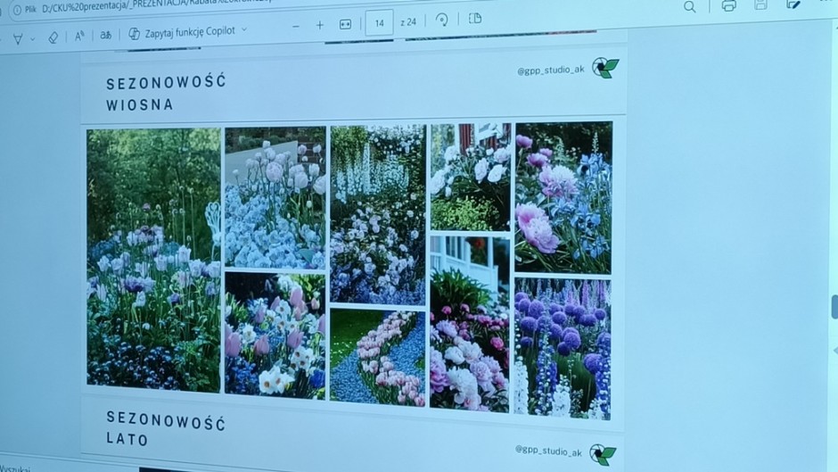The height and width of the screenshot is (472, 838).
Task: Select the Erase tool
Action: [53, 37]
